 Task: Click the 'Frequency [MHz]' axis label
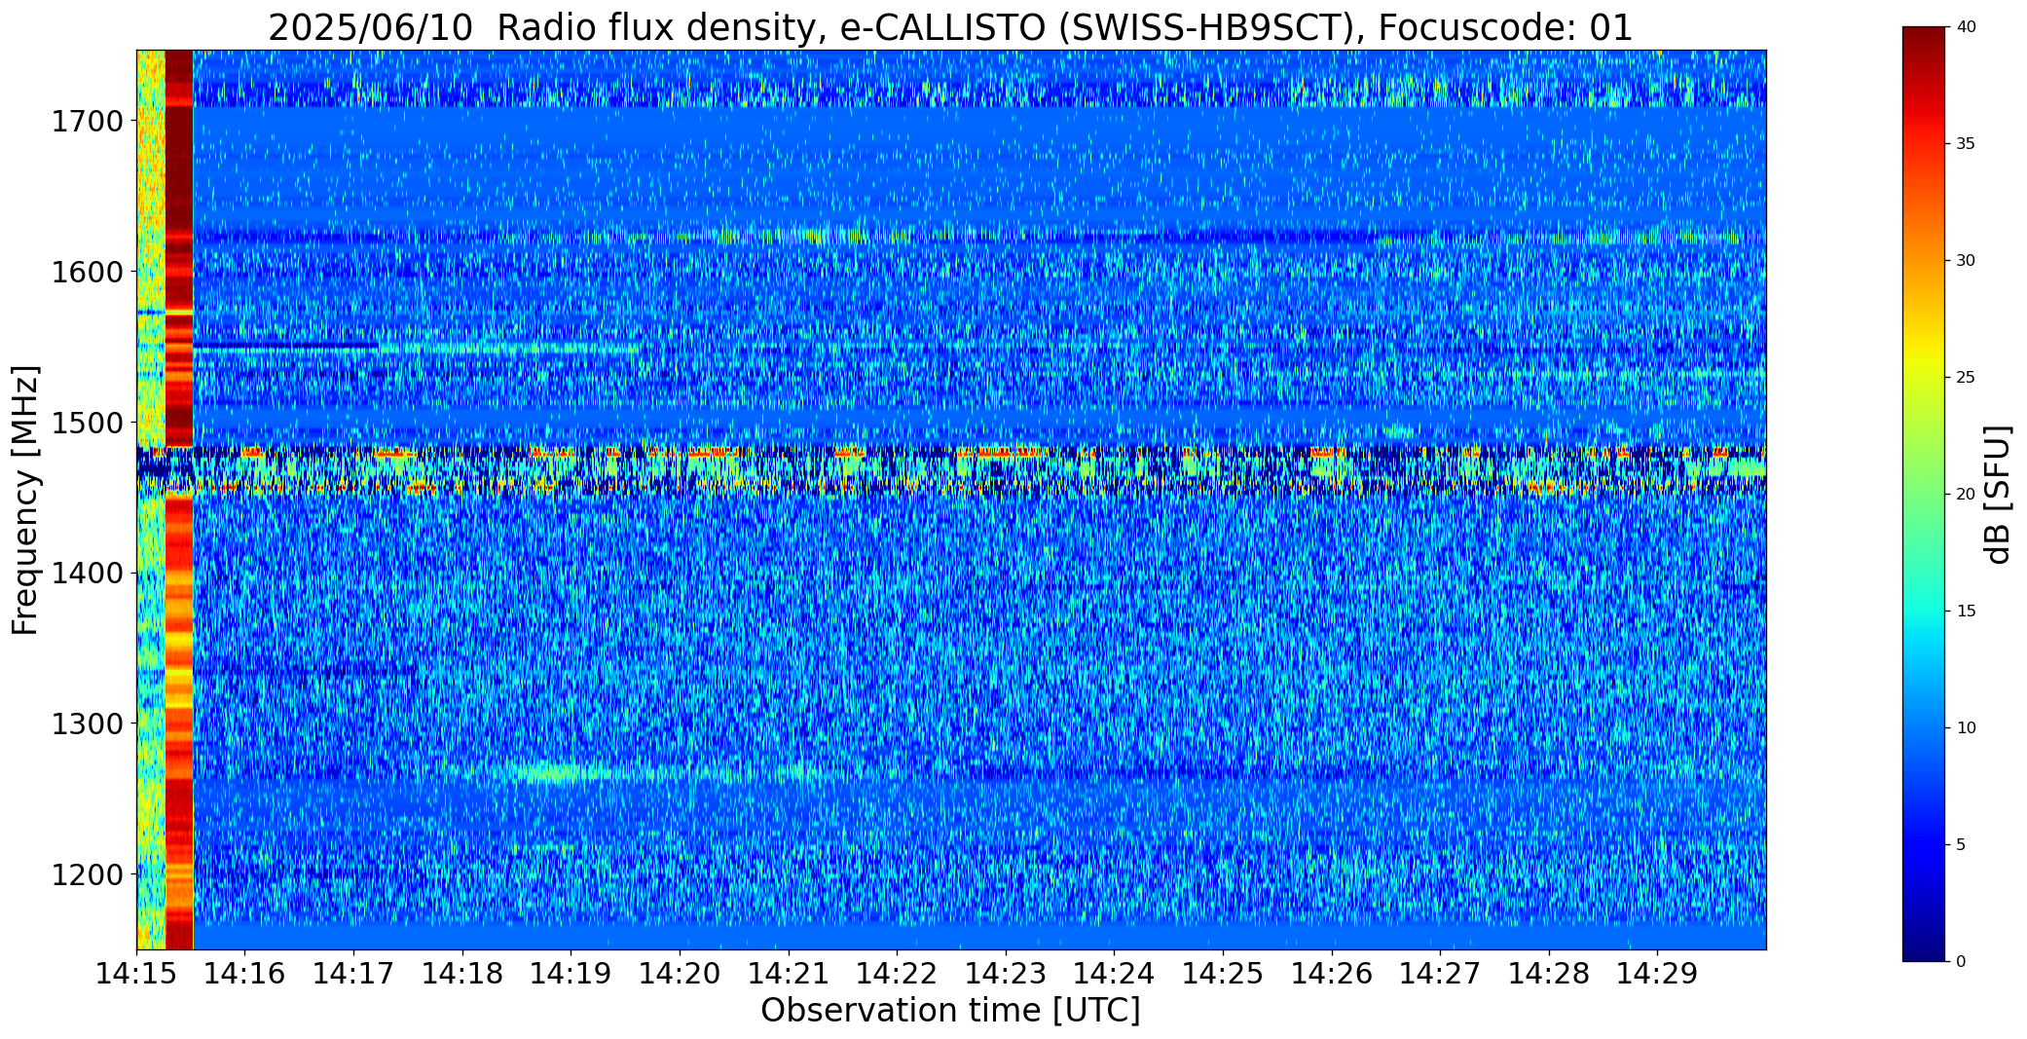(25, 500)
